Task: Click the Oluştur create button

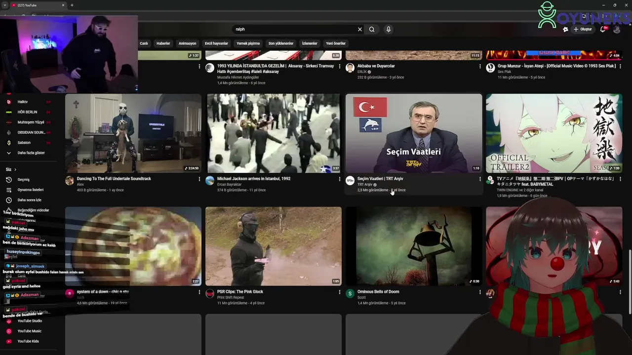Action: tap(583, 29)
